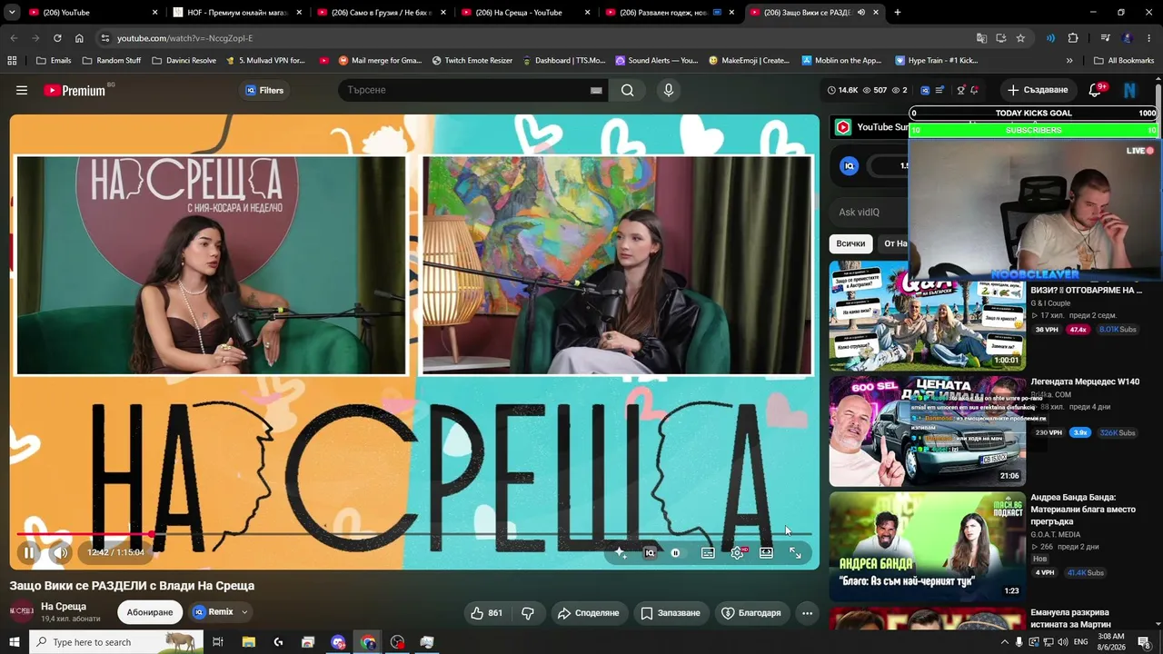Pause the video
The image size is (1163, 654).
[x=29, y=552]
